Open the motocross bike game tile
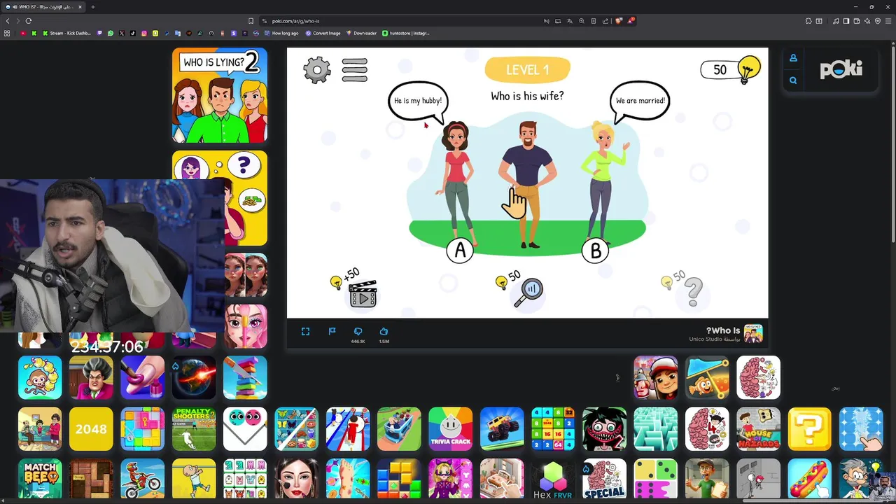The height and width of the screenshot is (504, 896). (x=142, y=479)
